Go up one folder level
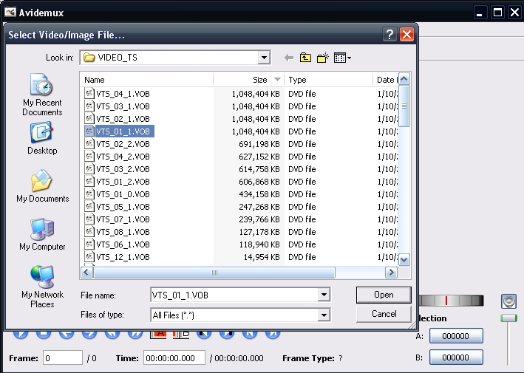Image resolution: width=524 pixels, height=373 pixels. pyautogui.click(x=305, y=58)
